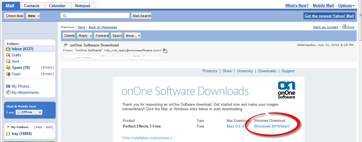Click the Sent folder icon
Image resolution: width=362 pixels, height=142 pixels.
coord(8,62)
